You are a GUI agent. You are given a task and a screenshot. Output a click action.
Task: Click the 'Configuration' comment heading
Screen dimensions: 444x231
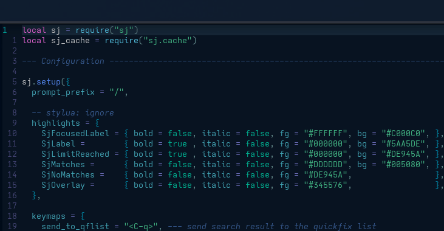tap(72, 61)
